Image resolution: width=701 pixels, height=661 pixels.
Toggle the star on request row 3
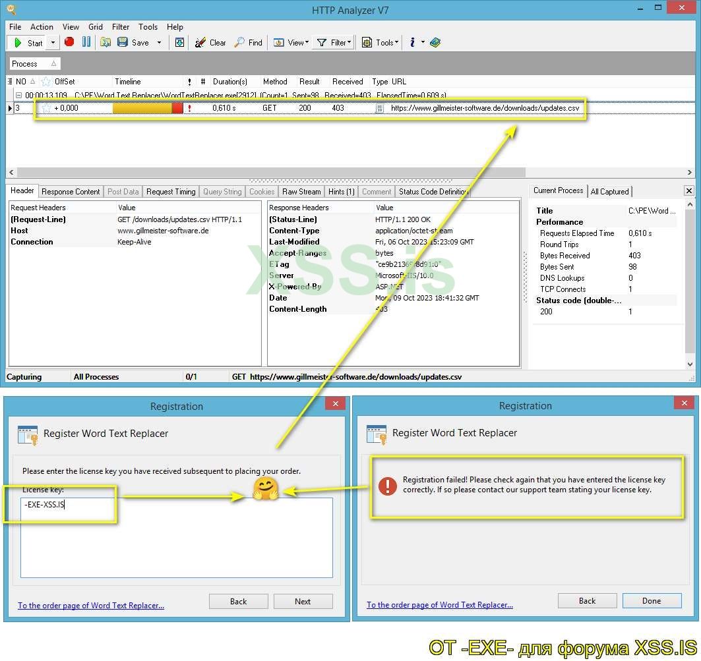coord(46,108)
